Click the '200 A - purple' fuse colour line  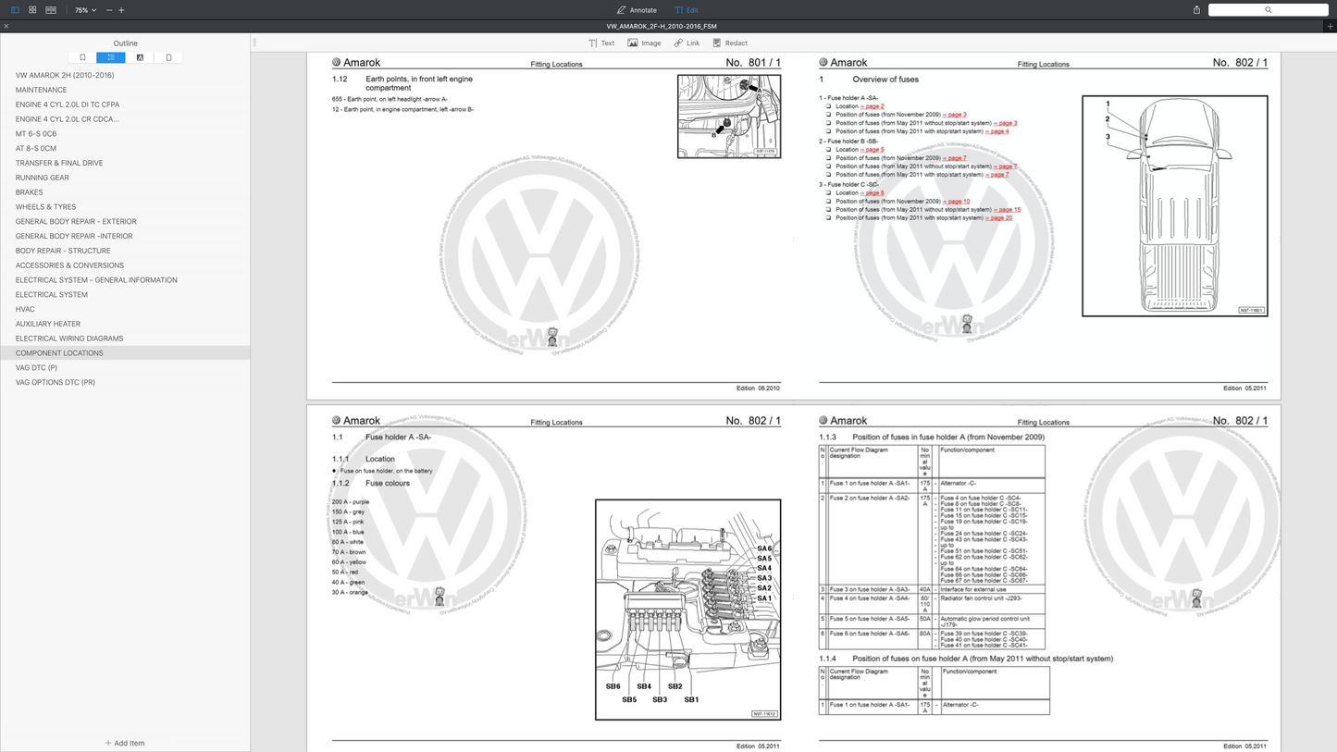click(351, 502)
